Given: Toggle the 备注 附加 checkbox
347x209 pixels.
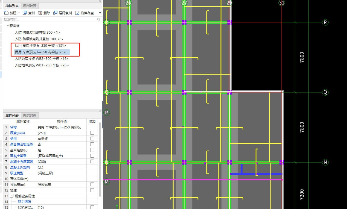Looking at the screenshot, I should pos(92,190).
